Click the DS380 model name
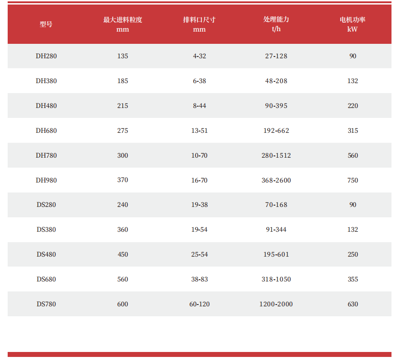This screenshot has width=396, height=361. (46, 230)
